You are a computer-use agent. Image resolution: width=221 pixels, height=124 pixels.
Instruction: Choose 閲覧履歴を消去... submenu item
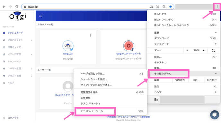(x=110, y=92)
